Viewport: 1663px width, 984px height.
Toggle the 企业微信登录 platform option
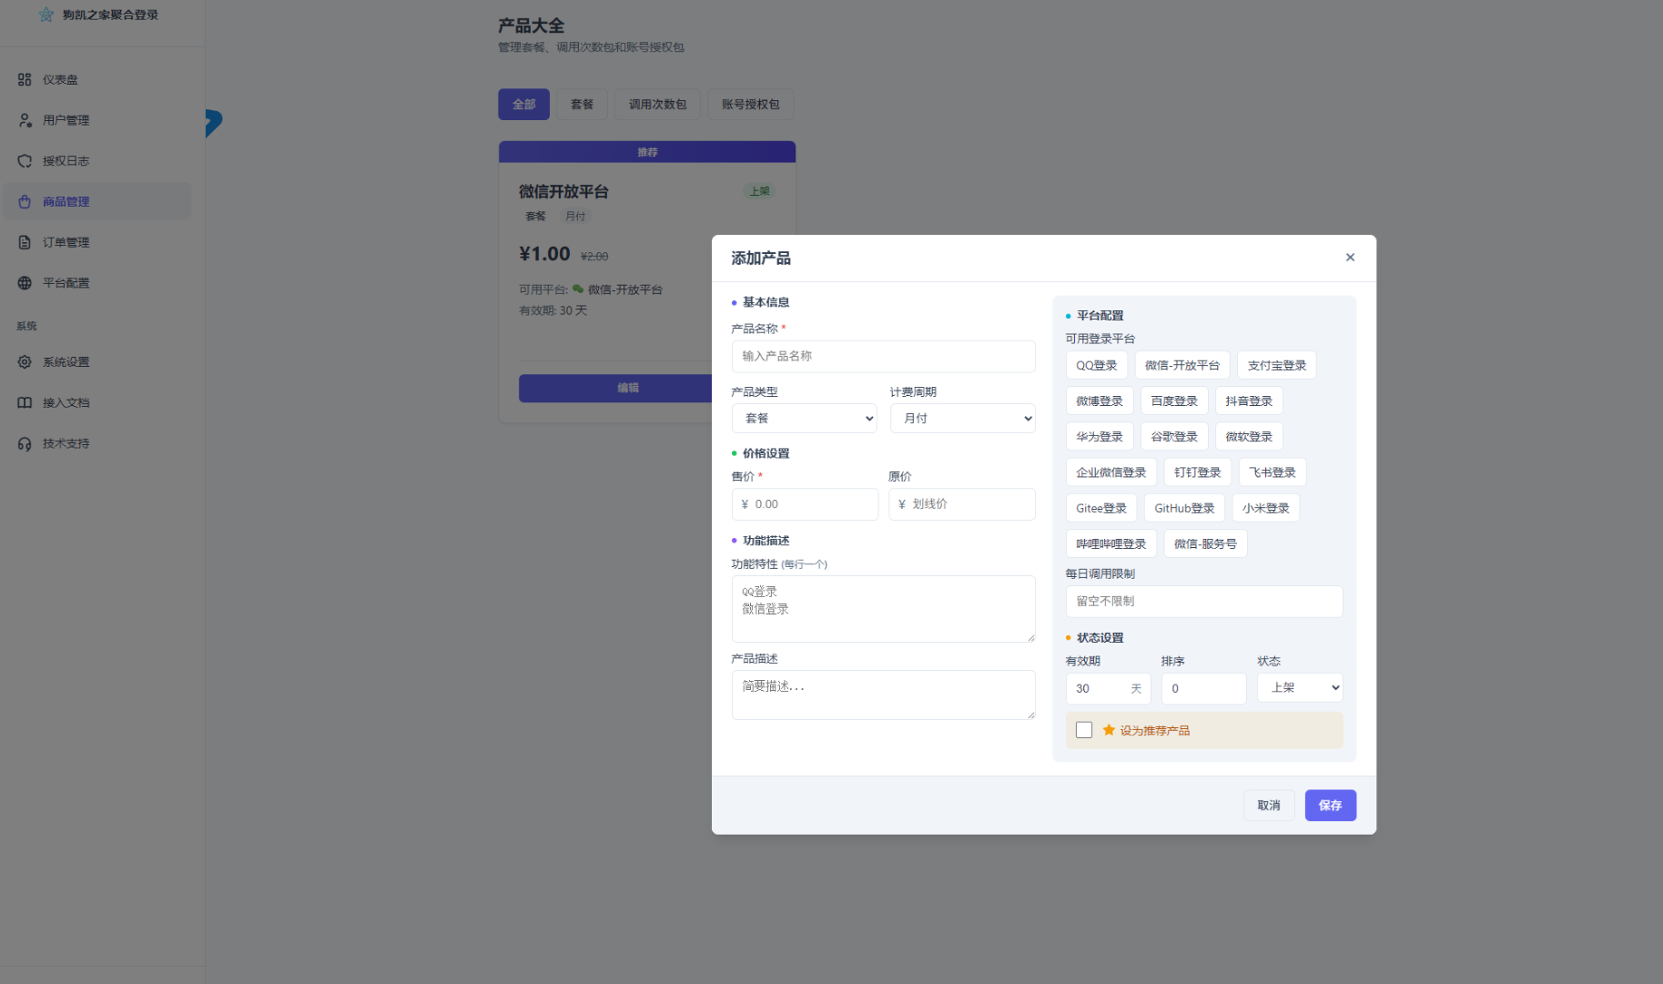1111,472
